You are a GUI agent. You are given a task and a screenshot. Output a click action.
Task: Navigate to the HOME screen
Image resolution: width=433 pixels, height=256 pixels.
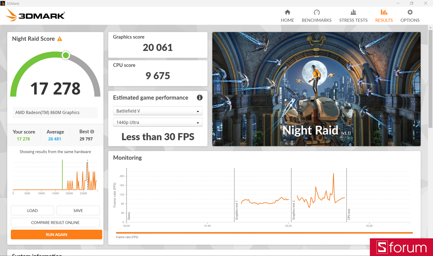pos(287,16)
